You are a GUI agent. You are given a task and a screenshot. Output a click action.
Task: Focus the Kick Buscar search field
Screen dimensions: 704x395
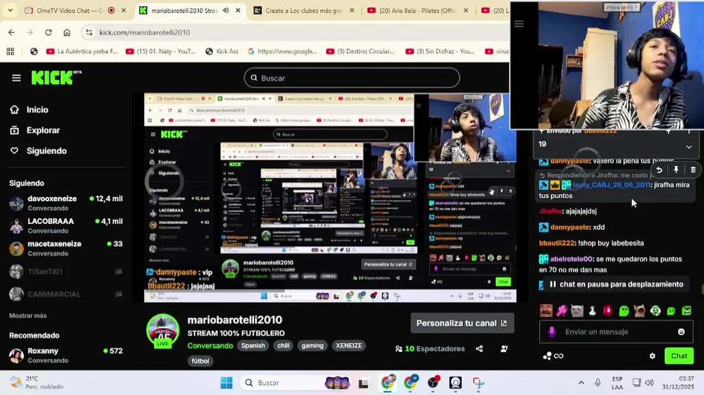pos(352,78)
